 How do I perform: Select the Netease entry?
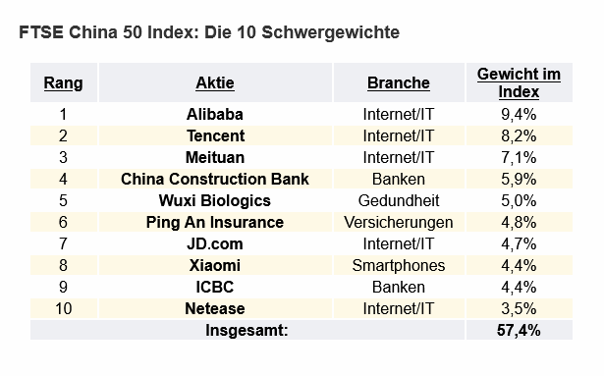coord(215,308)
